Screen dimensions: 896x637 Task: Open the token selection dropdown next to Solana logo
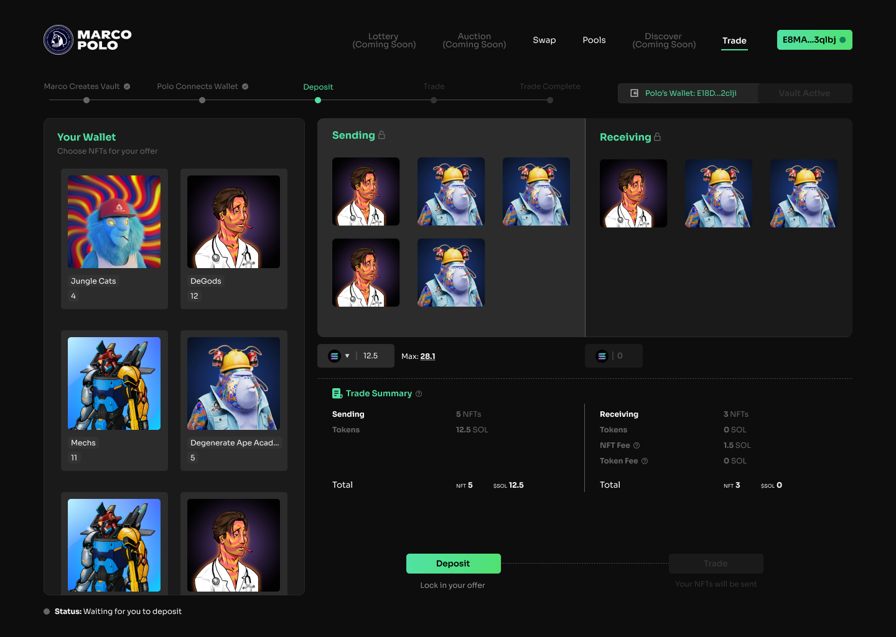(347, 356)
